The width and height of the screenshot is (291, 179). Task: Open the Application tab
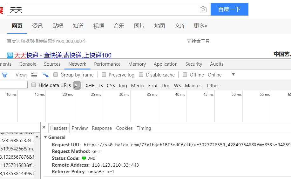(x=166, y=64)
